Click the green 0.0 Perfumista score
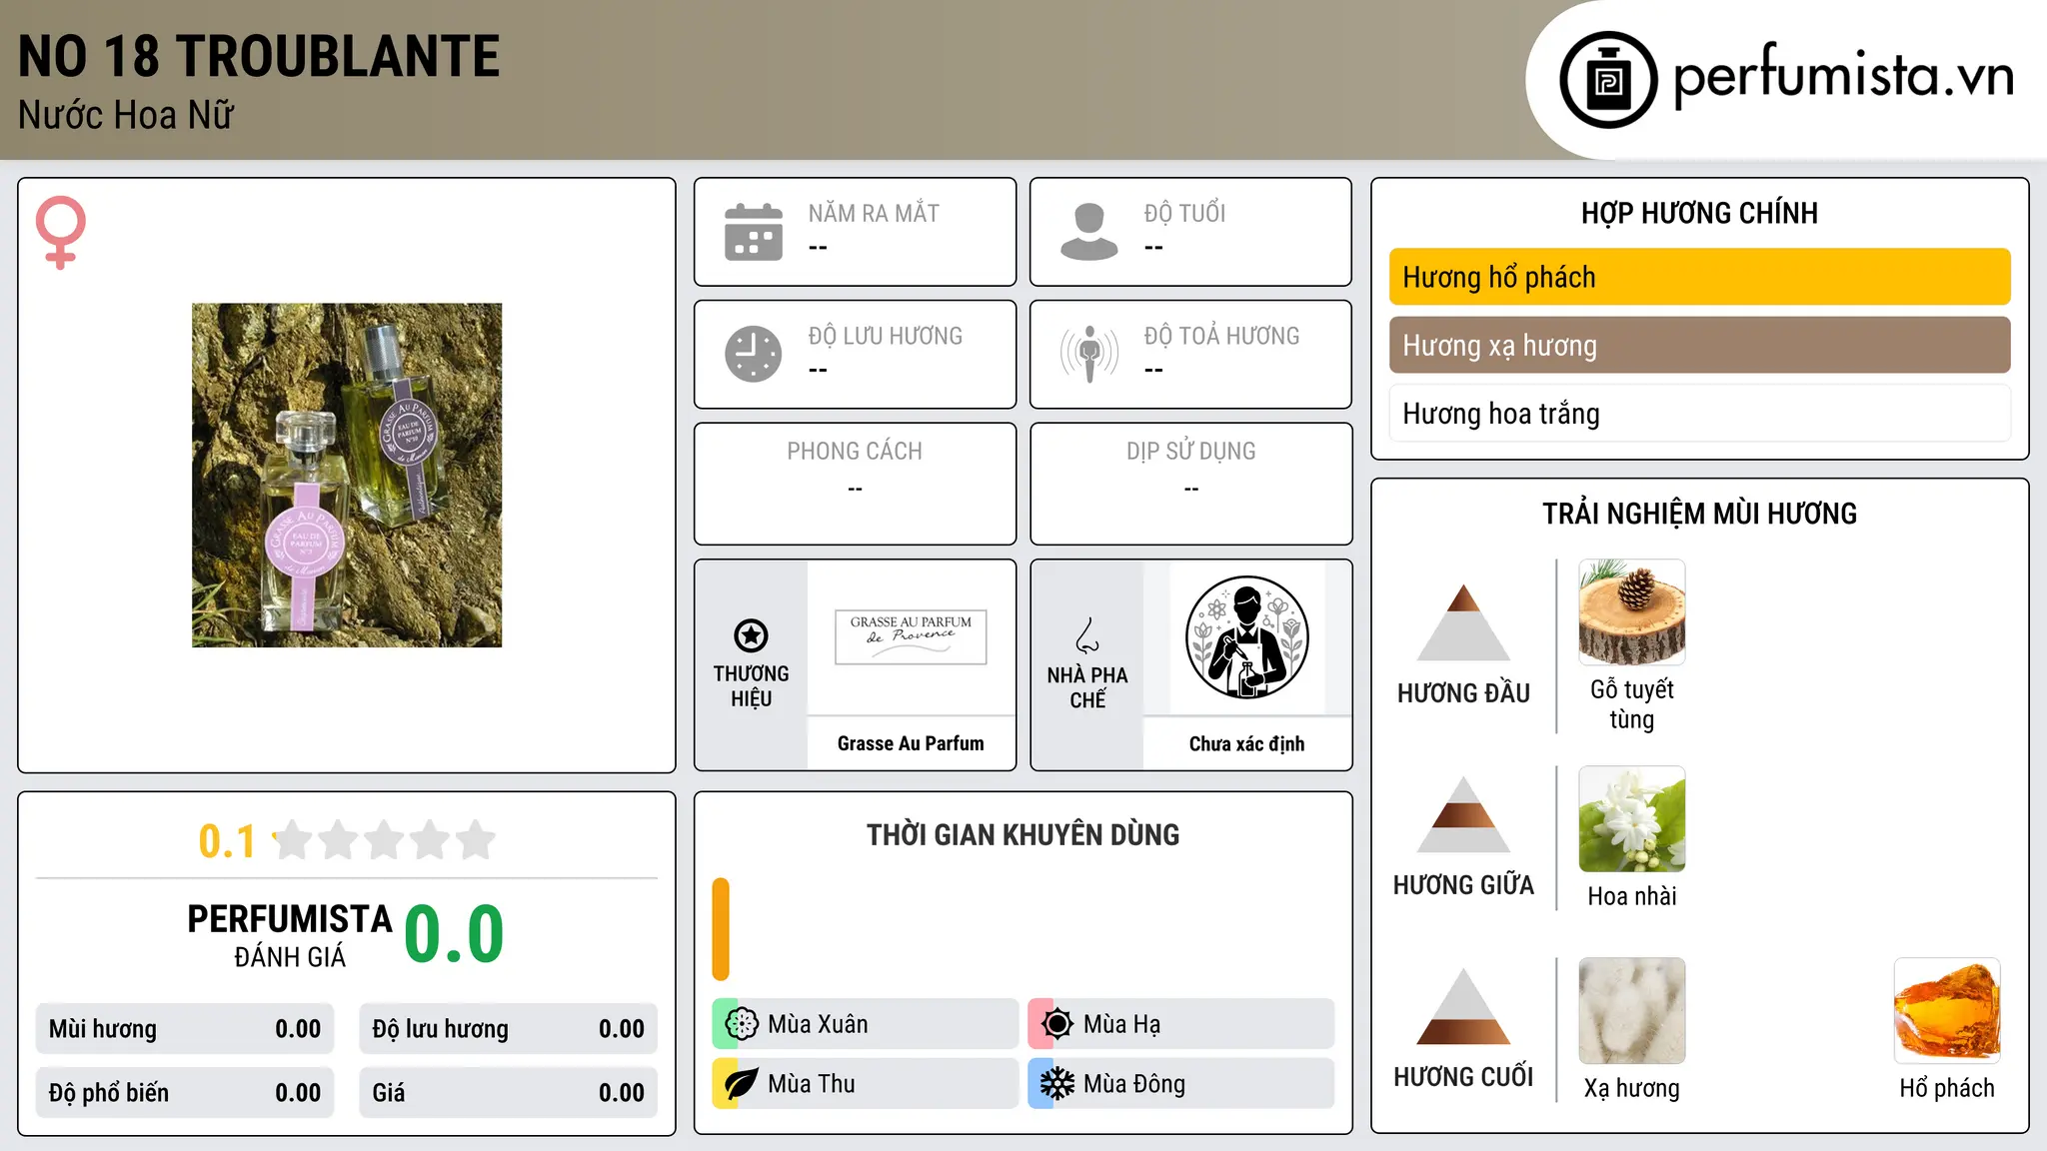Screen dimensions: 2047x1151 (x=454, y=934)
